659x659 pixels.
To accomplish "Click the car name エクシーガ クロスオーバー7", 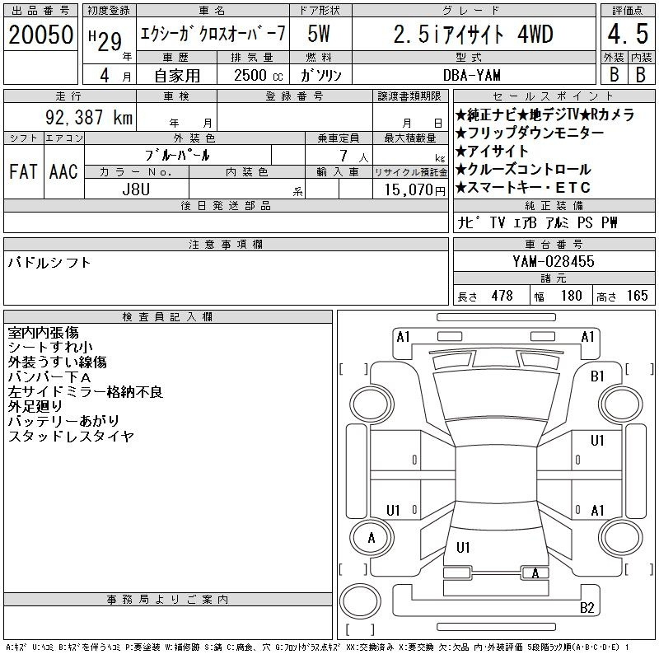I will (213, 34).
